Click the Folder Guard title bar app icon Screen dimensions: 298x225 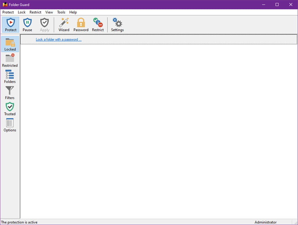pos(5,5)
